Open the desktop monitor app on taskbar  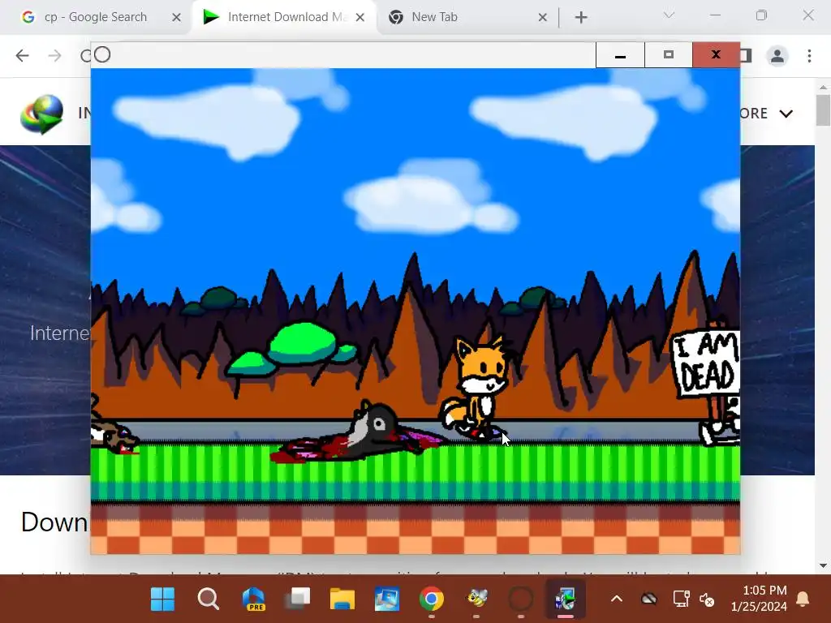(x=387, y=599)
